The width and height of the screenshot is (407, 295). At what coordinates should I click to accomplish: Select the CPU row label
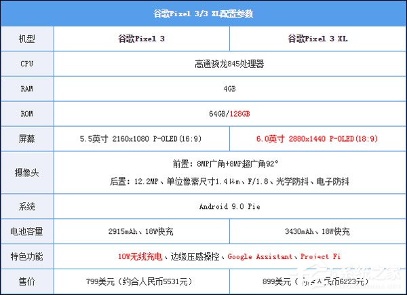click(27, 64)
